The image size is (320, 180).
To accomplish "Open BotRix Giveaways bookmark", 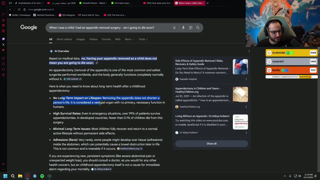I will 19,15.
